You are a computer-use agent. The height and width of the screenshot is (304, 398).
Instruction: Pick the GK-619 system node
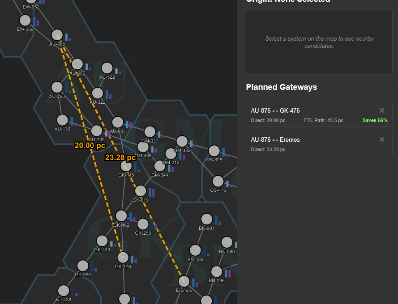(141, 191)
